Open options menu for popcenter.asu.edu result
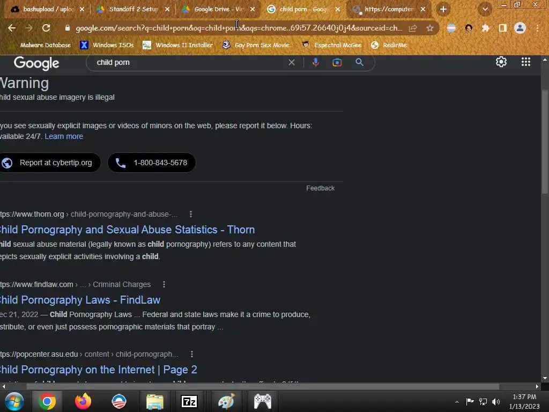 (x=191, y=354)
